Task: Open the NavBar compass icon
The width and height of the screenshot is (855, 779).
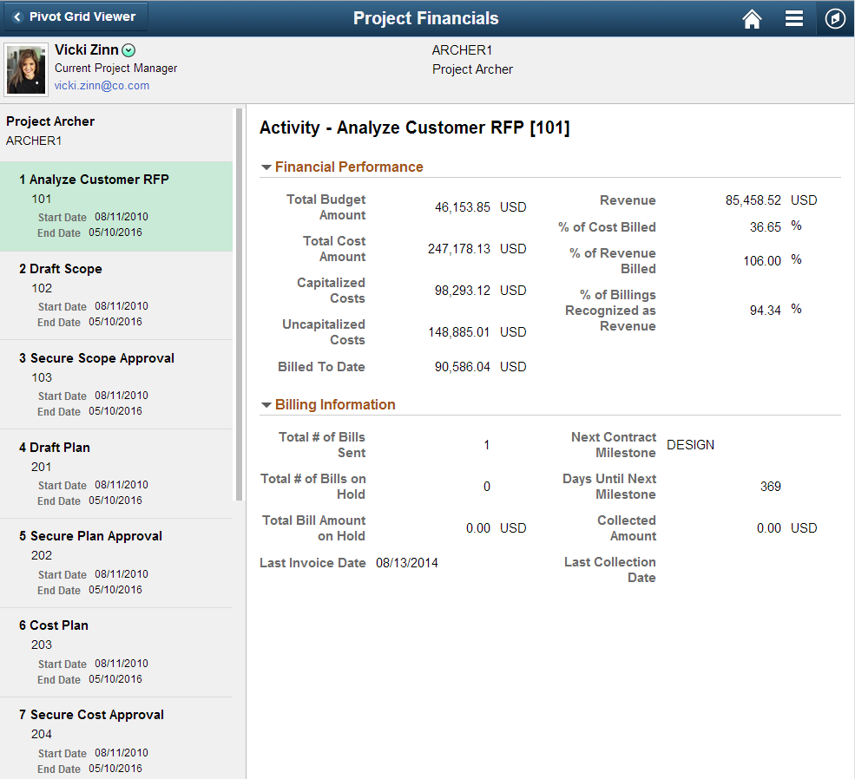Action: pyautogui.click(x=834, y=18)
